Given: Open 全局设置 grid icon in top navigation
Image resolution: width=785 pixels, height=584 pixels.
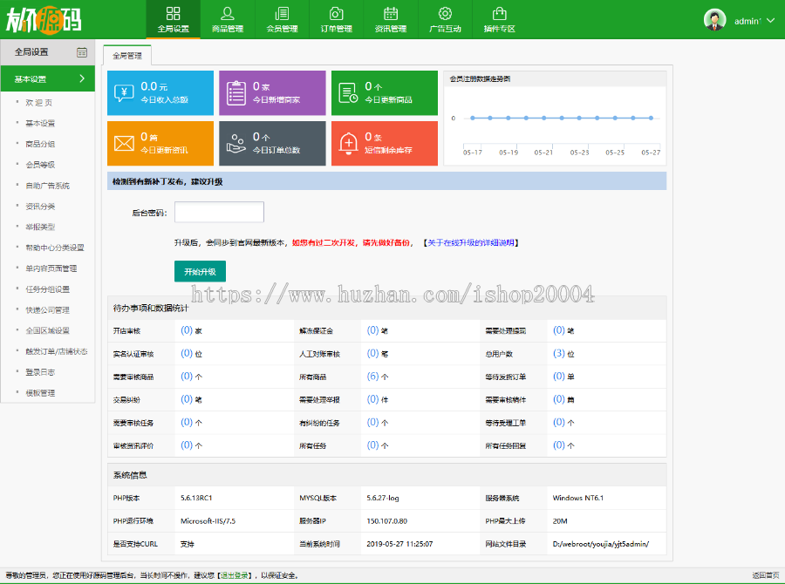Looking at the screenshot, I should pyautogui.click(x=174, y=14).
